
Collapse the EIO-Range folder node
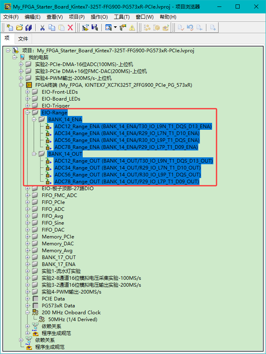(28, 112)
